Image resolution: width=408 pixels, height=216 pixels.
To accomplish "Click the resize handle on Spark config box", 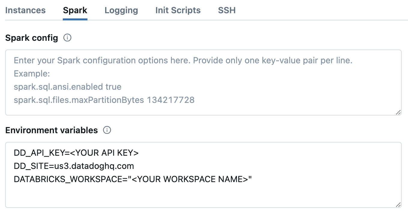I will (x=398, y=113).
